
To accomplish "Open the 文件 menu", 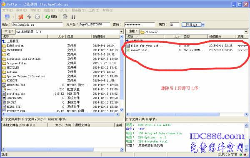I will pyautogui.click(x=7, y=10).
